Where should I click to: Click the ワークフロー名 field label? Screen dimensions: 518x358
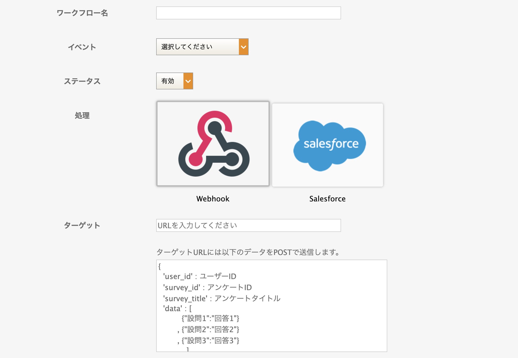(82, 13)
